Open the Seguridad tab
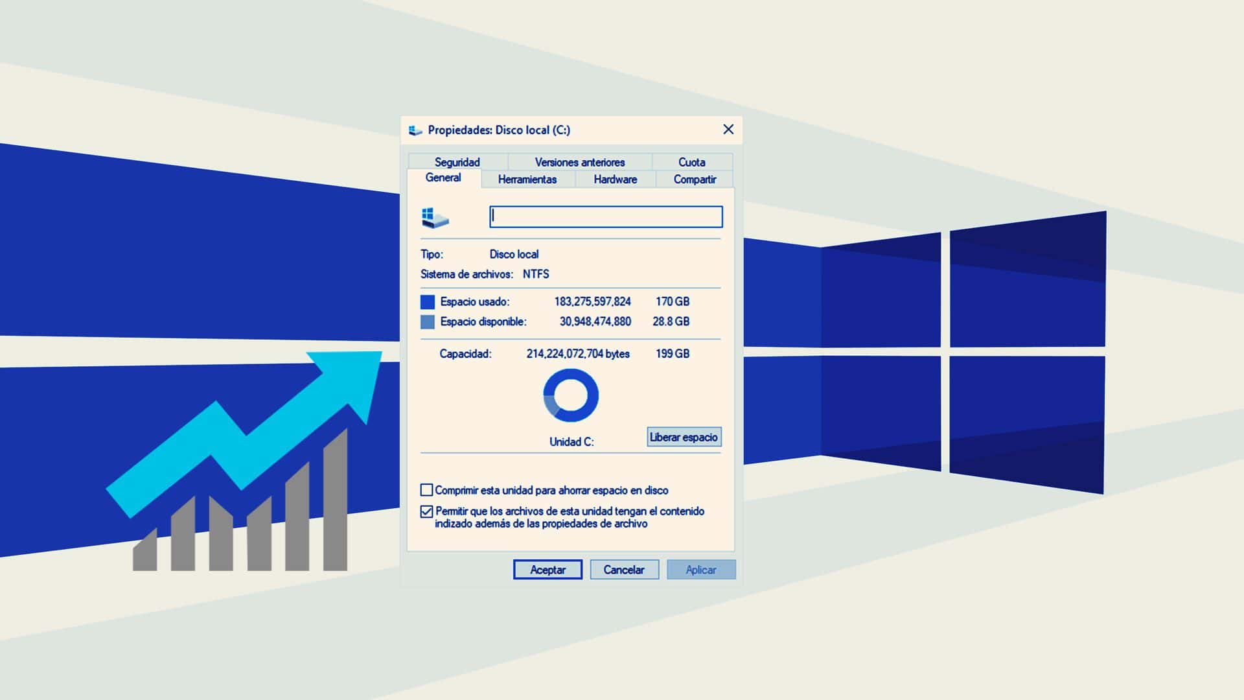The image size is (1244, 700). (458, 162)
